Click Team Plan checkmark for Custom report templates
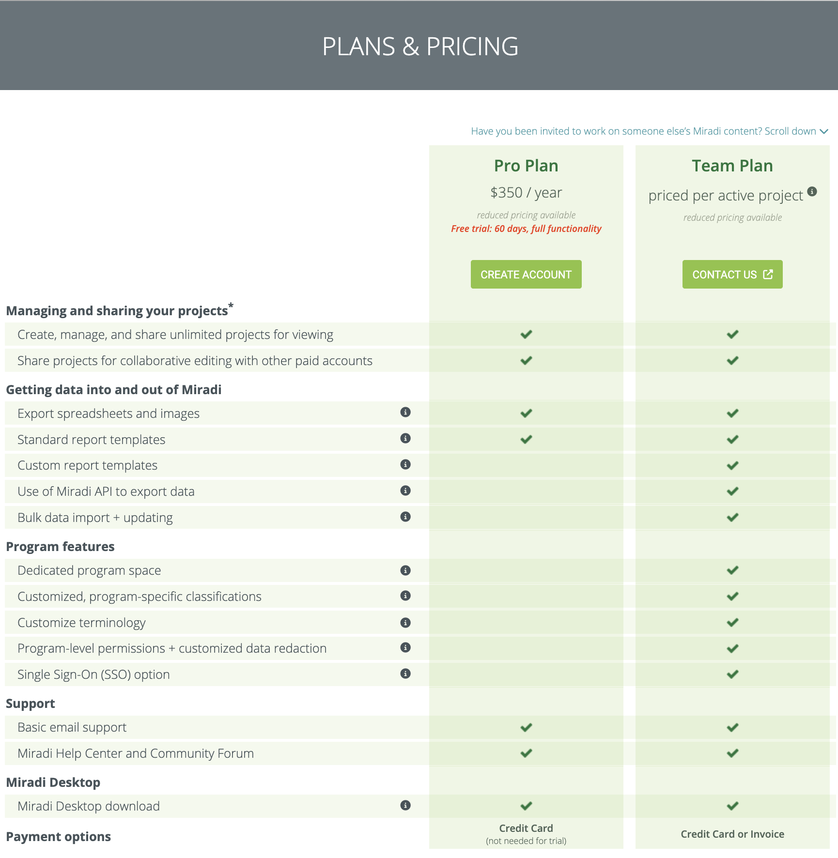This screenshot has height=858, width=838. click(x=732, y=465)
